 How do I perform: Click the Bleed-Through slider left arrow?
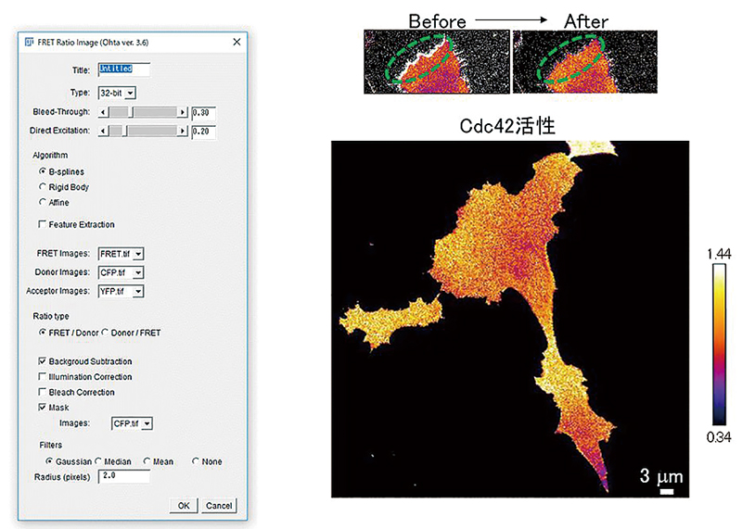click(x=102, y=112)
